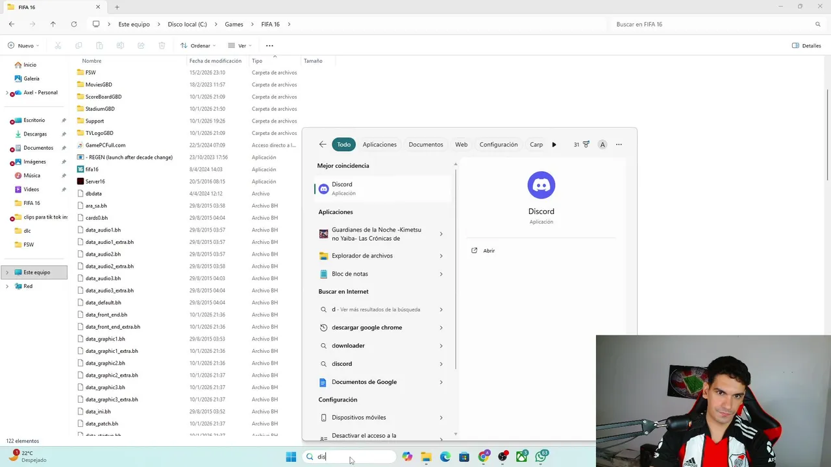Expand downloader suggestion chevron
Viewport: 831px width, 467px height.
(441, 346)
